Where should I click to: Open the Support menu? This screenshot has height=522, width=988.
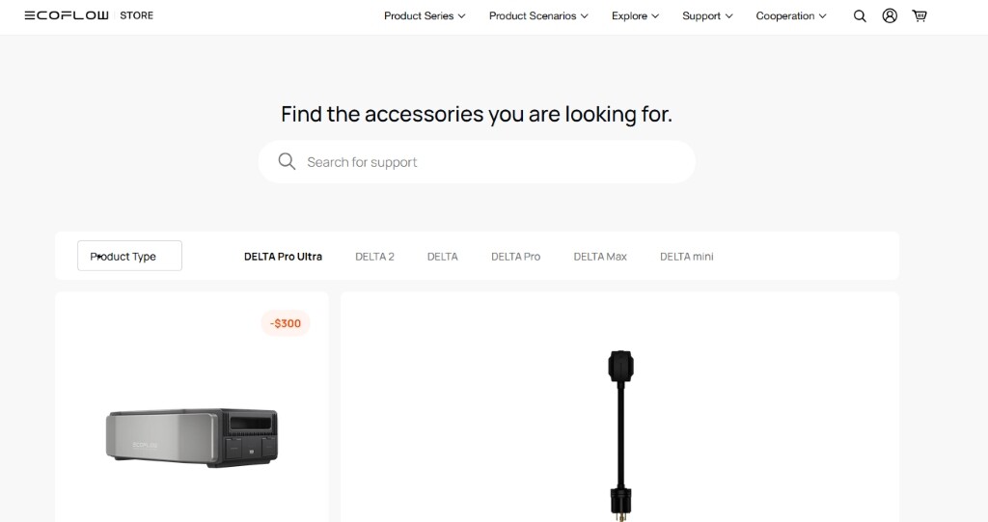pos(707,15)
